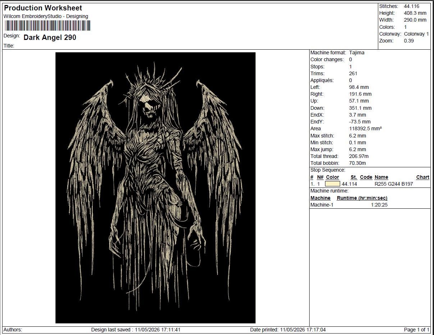The height and width of the screenshot is (335, 434).
Task: Click the Total bobbin value 70.30m
Action: [357, 163]
